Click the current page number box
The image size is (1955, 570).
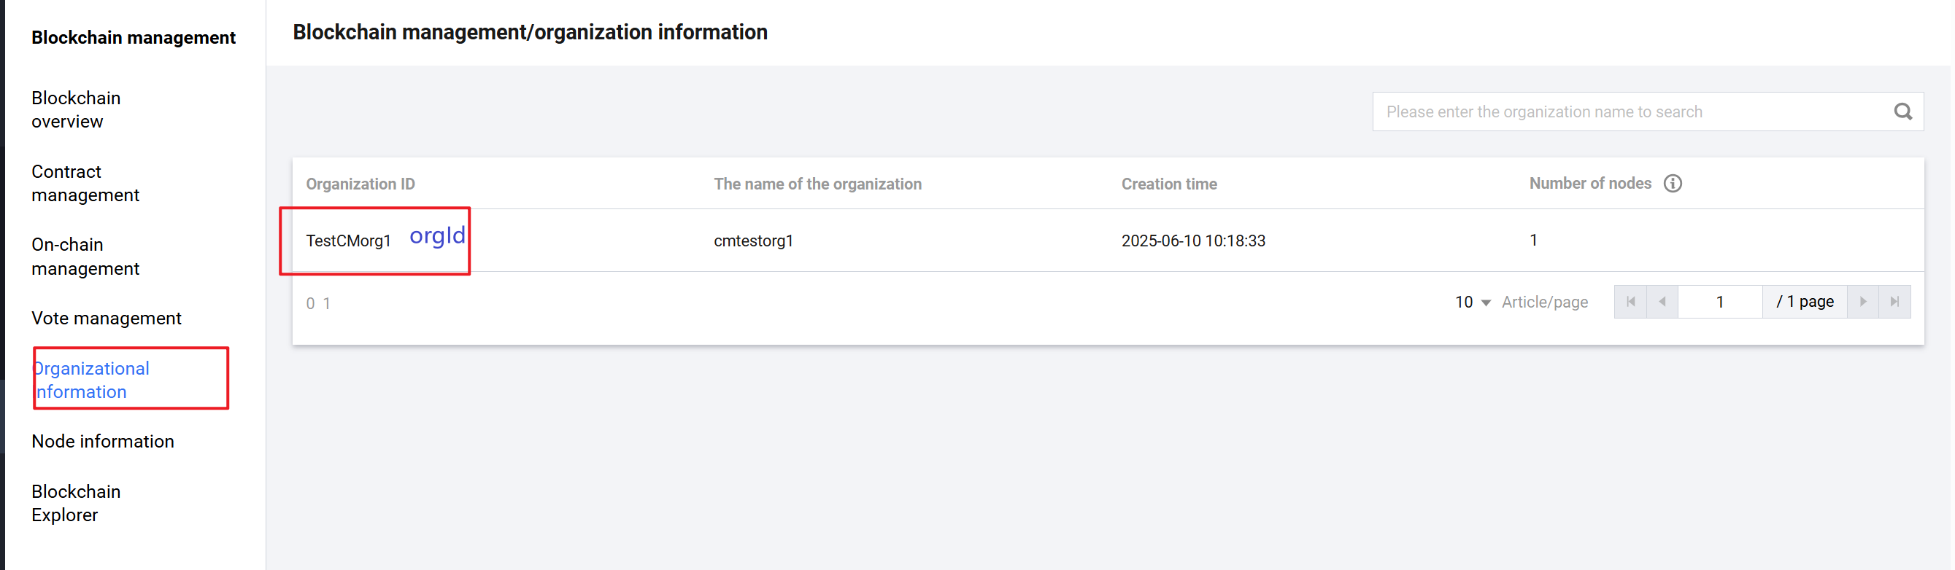click(x=1720, y=301)
